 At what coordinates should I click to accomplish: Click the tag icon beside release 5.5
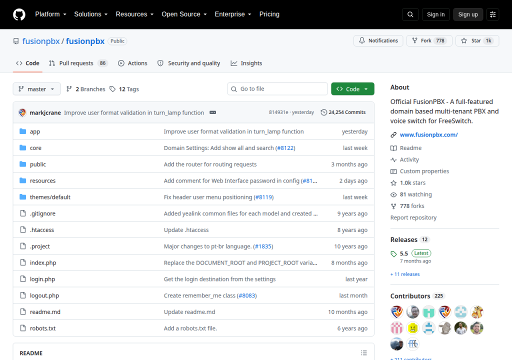(393, 254)
